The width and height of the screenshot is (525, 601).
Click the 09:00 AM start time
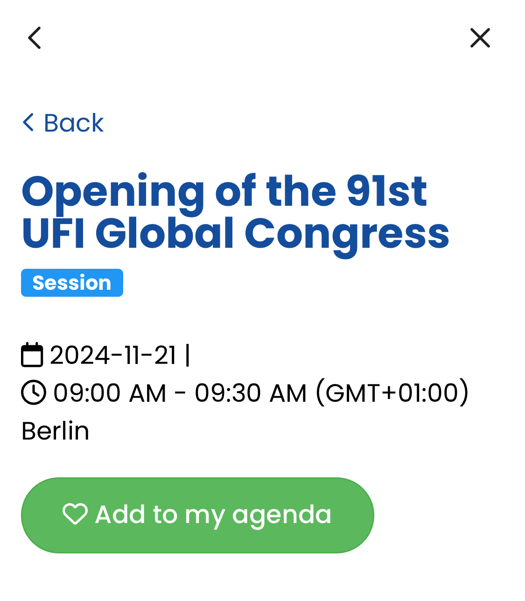point(110,393)
